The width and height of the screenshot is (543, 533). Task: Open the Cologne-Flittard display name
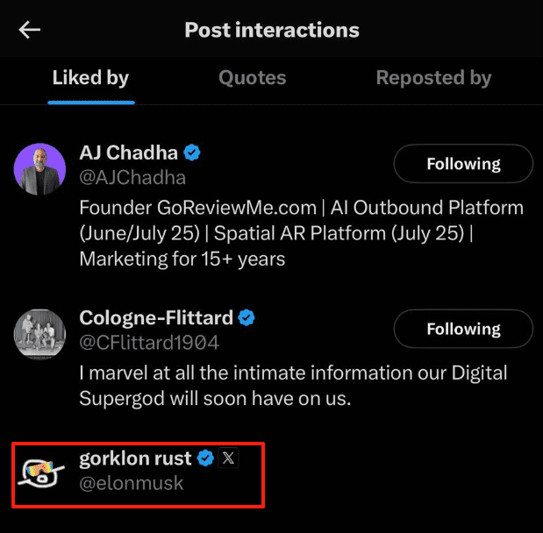tap(156, 318)
